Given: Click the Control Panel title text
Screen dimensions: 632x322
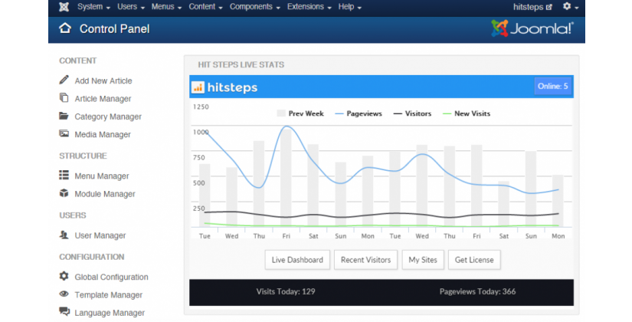Looking at the screenshot, I should (x=114, y=28).
